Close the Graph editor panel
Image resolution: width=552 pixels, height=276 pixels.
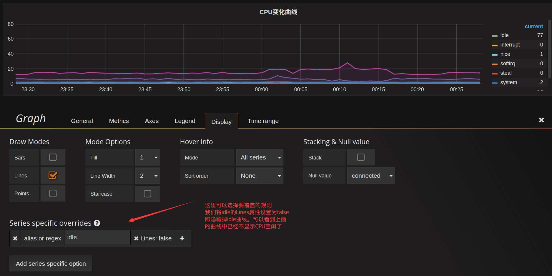coord(541,120)
